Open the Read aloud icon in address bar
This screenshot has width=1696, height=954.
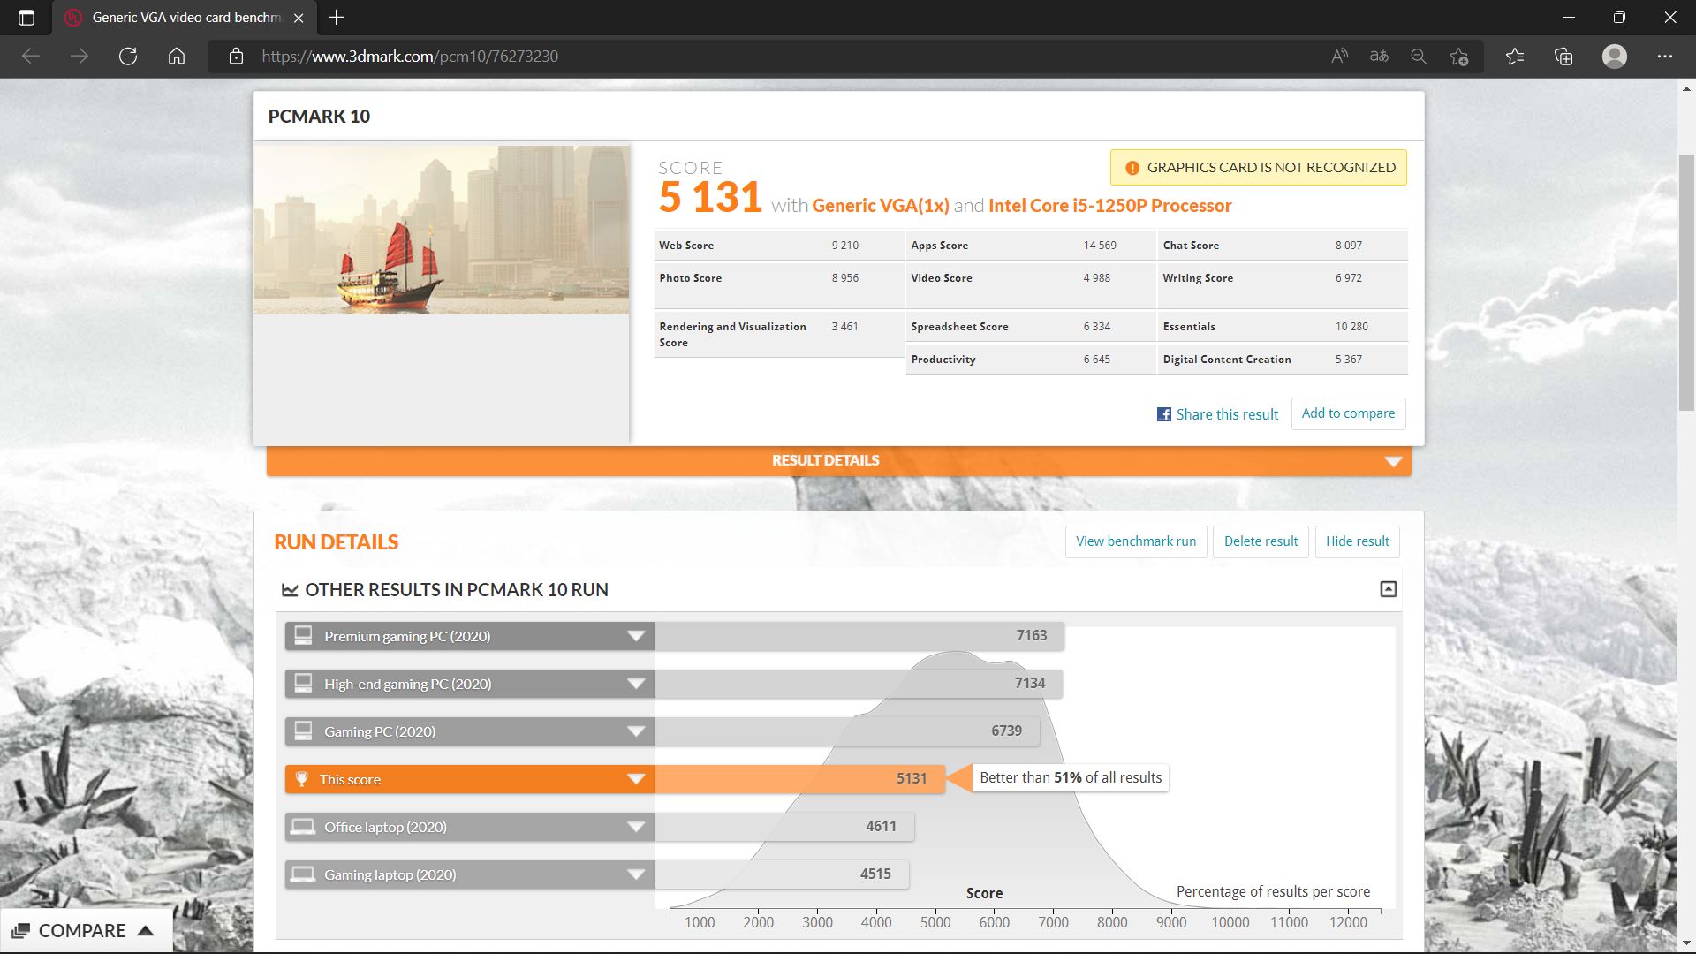(1339, 57)
